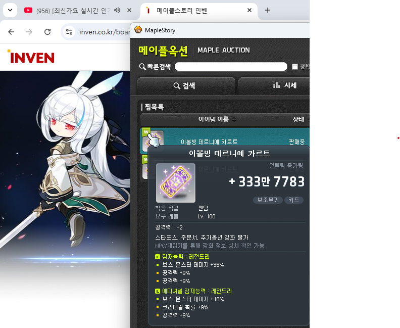Click 판매중 status of the first item
400x328 pixels.
(x=296, y=142)
